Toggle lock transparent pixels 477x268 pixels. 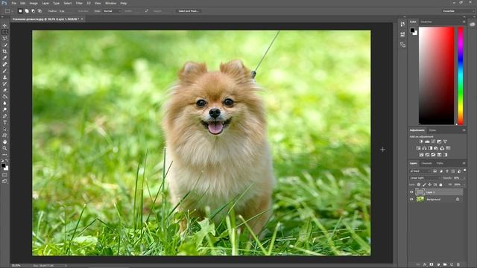[419, 185]
